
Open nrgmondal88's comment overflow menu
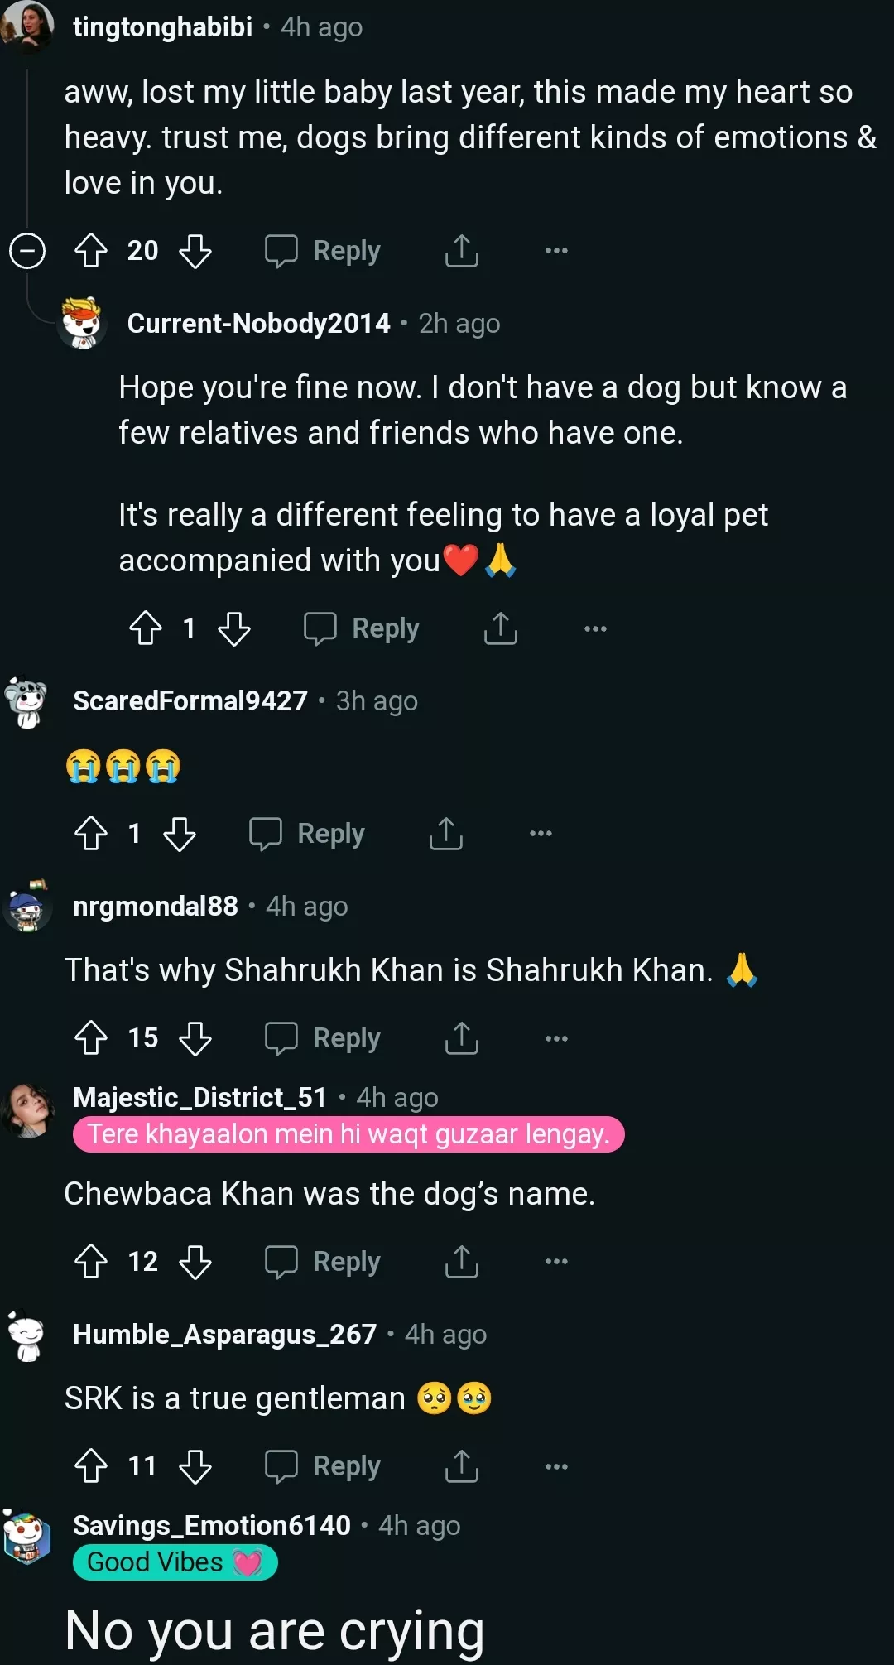(556, 1037)
